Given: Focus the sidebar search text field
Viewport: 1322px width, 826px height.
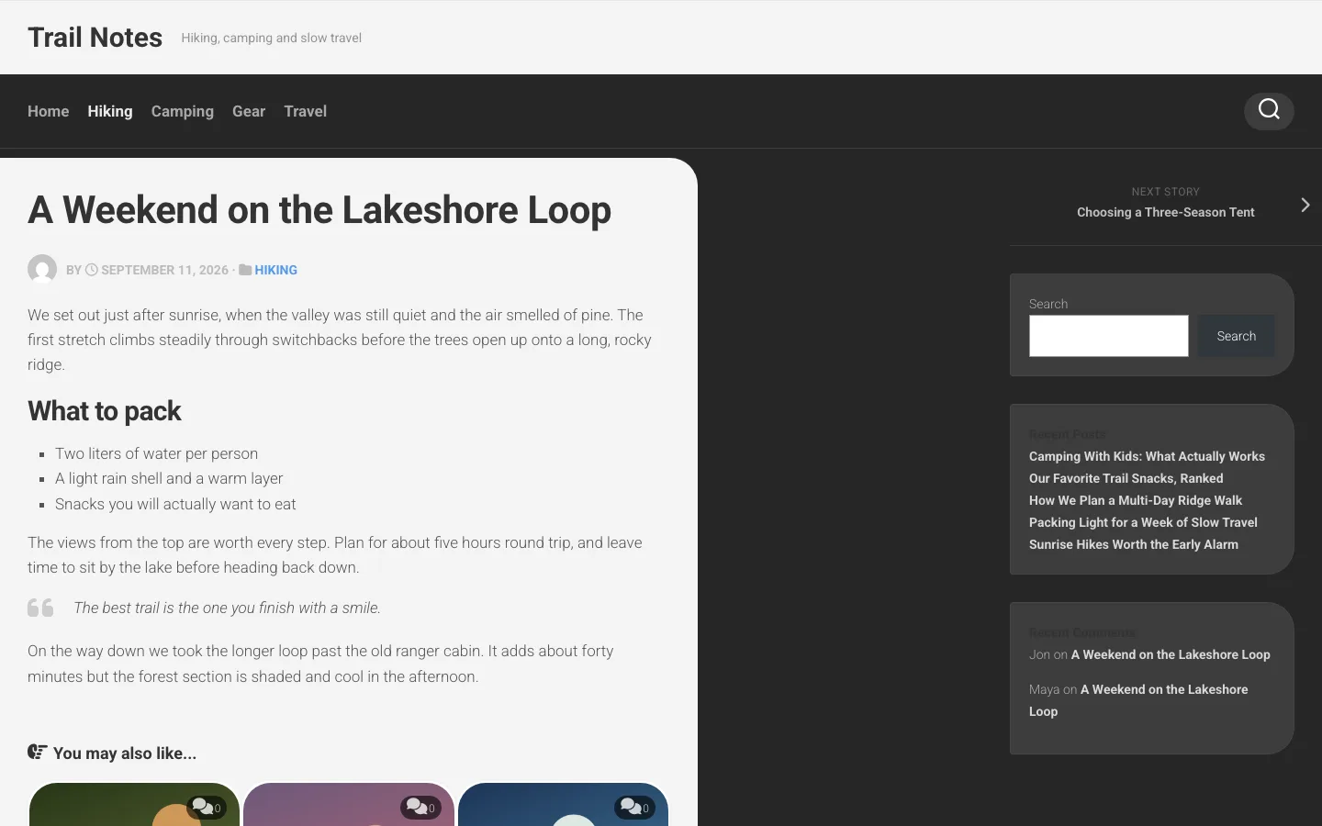Looking at the screenshot, I should [1109, 336].
